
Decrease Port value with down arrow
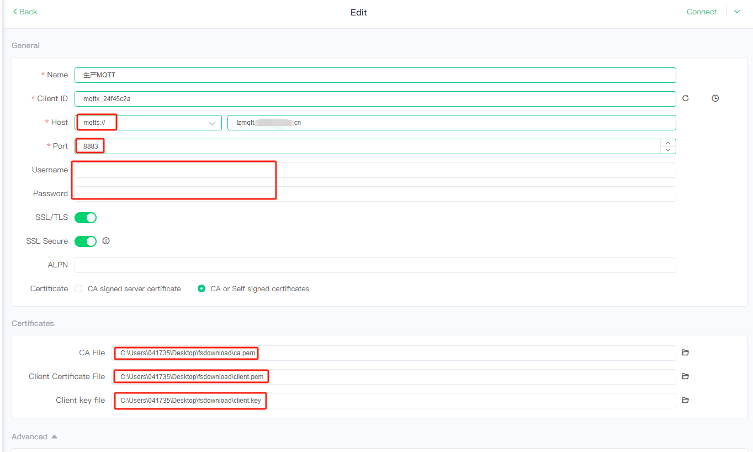tap(668, 150)
